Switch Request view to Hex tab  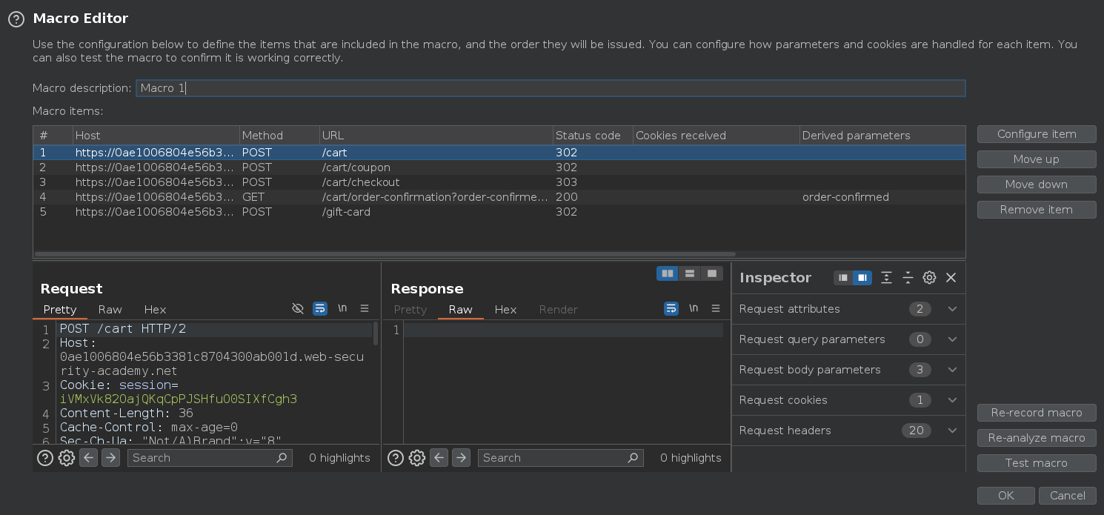[155, 310]
